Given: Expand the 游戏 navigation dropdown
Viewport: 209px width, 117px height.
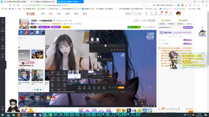Looking at the screenshot, I should coord(77,14).
